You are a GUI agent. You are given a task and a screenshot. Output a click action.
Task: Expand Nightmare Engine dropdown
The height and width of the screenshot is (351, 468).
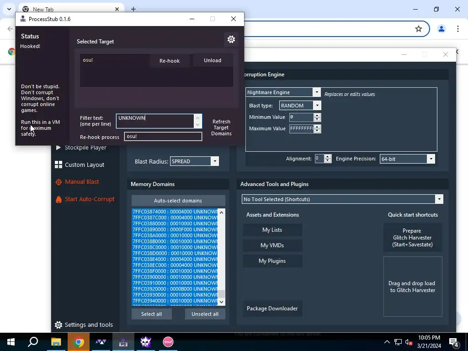[x=317, y=92]
